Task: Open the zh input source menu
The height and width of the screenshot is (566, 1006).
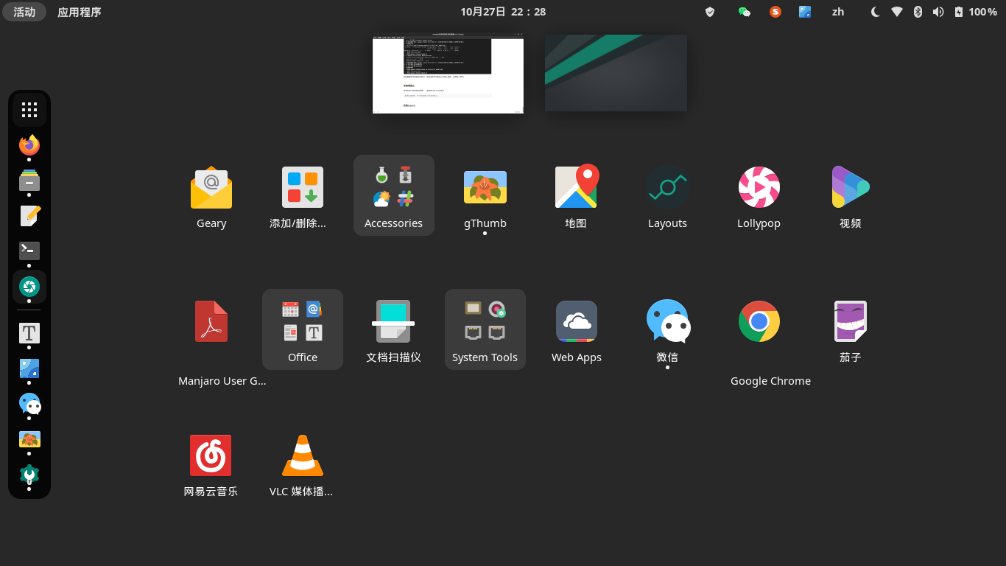Action: (838, 12)
